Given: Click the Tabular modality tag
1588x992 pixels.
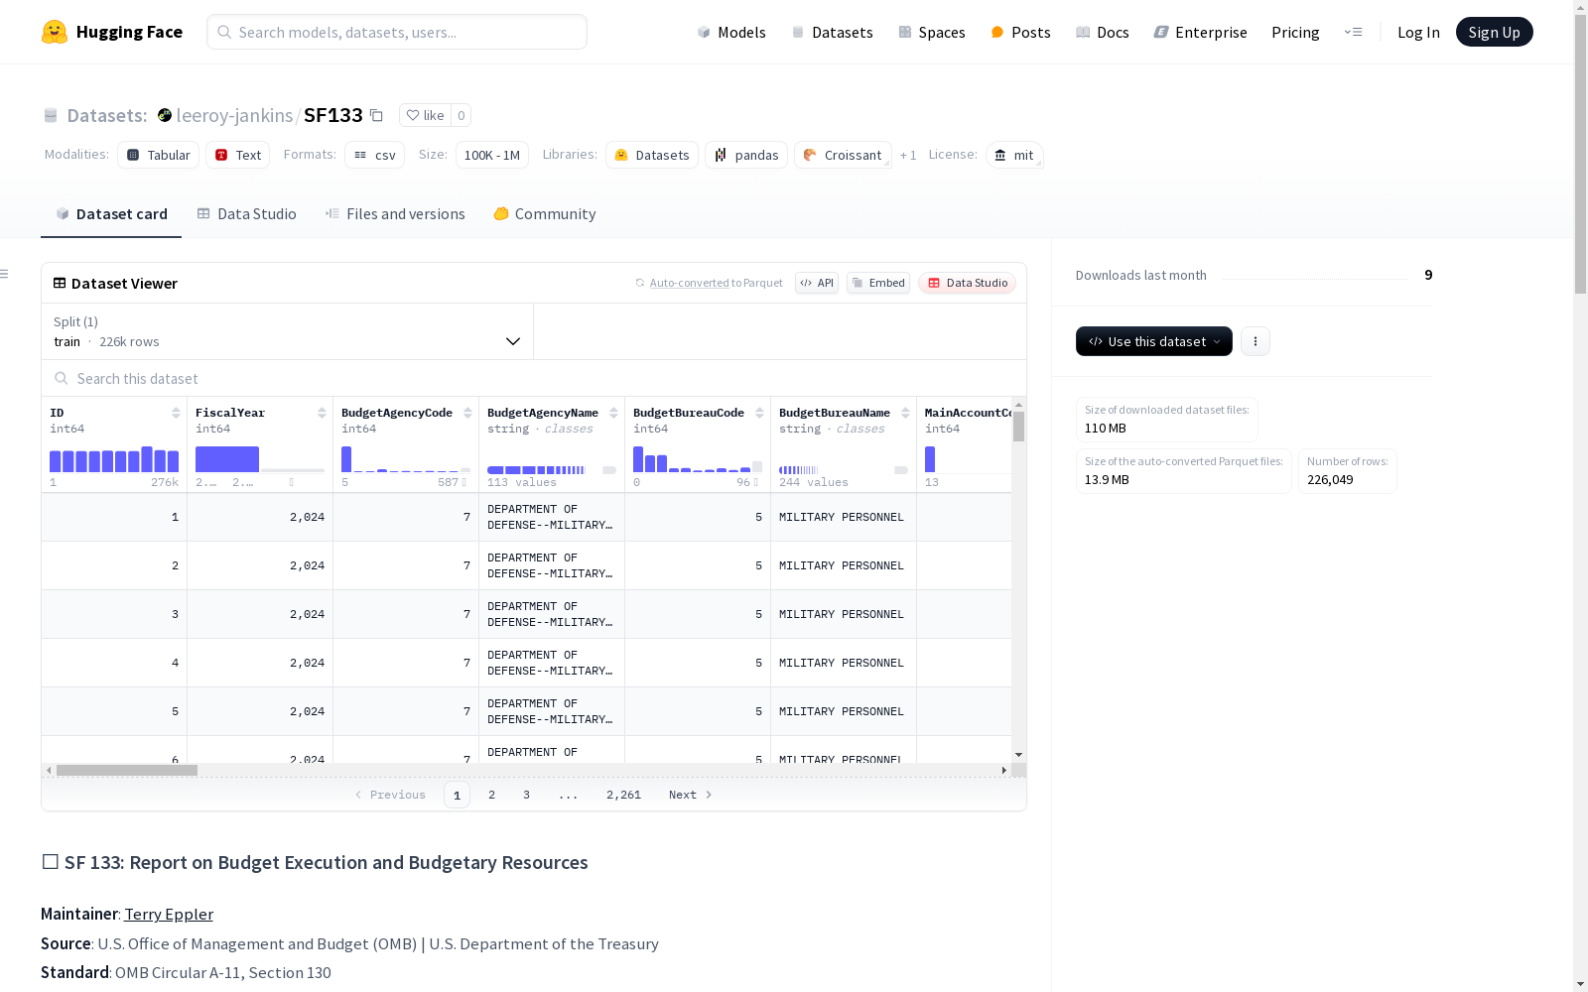Looking at the screenshot, I should (x=159, y=155).
